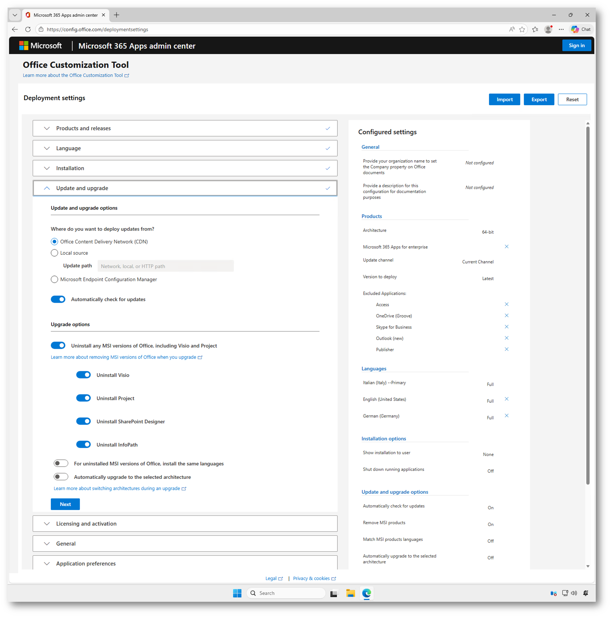Viewport: 611px width, 617px height.
Task: Open the tab actions menu chevron
Action: (15, 15)
